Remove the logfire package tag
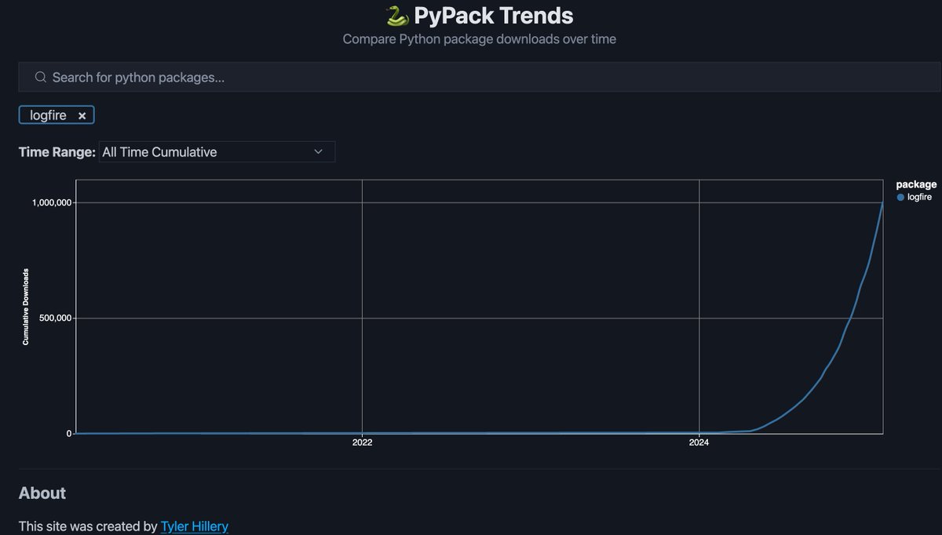Screen dimensions: 942x535 82,115
